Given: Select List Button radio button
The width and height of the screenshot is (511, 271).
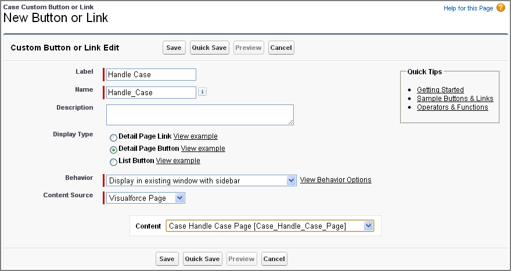Looking at the screenshot, I should pos(113,162).
